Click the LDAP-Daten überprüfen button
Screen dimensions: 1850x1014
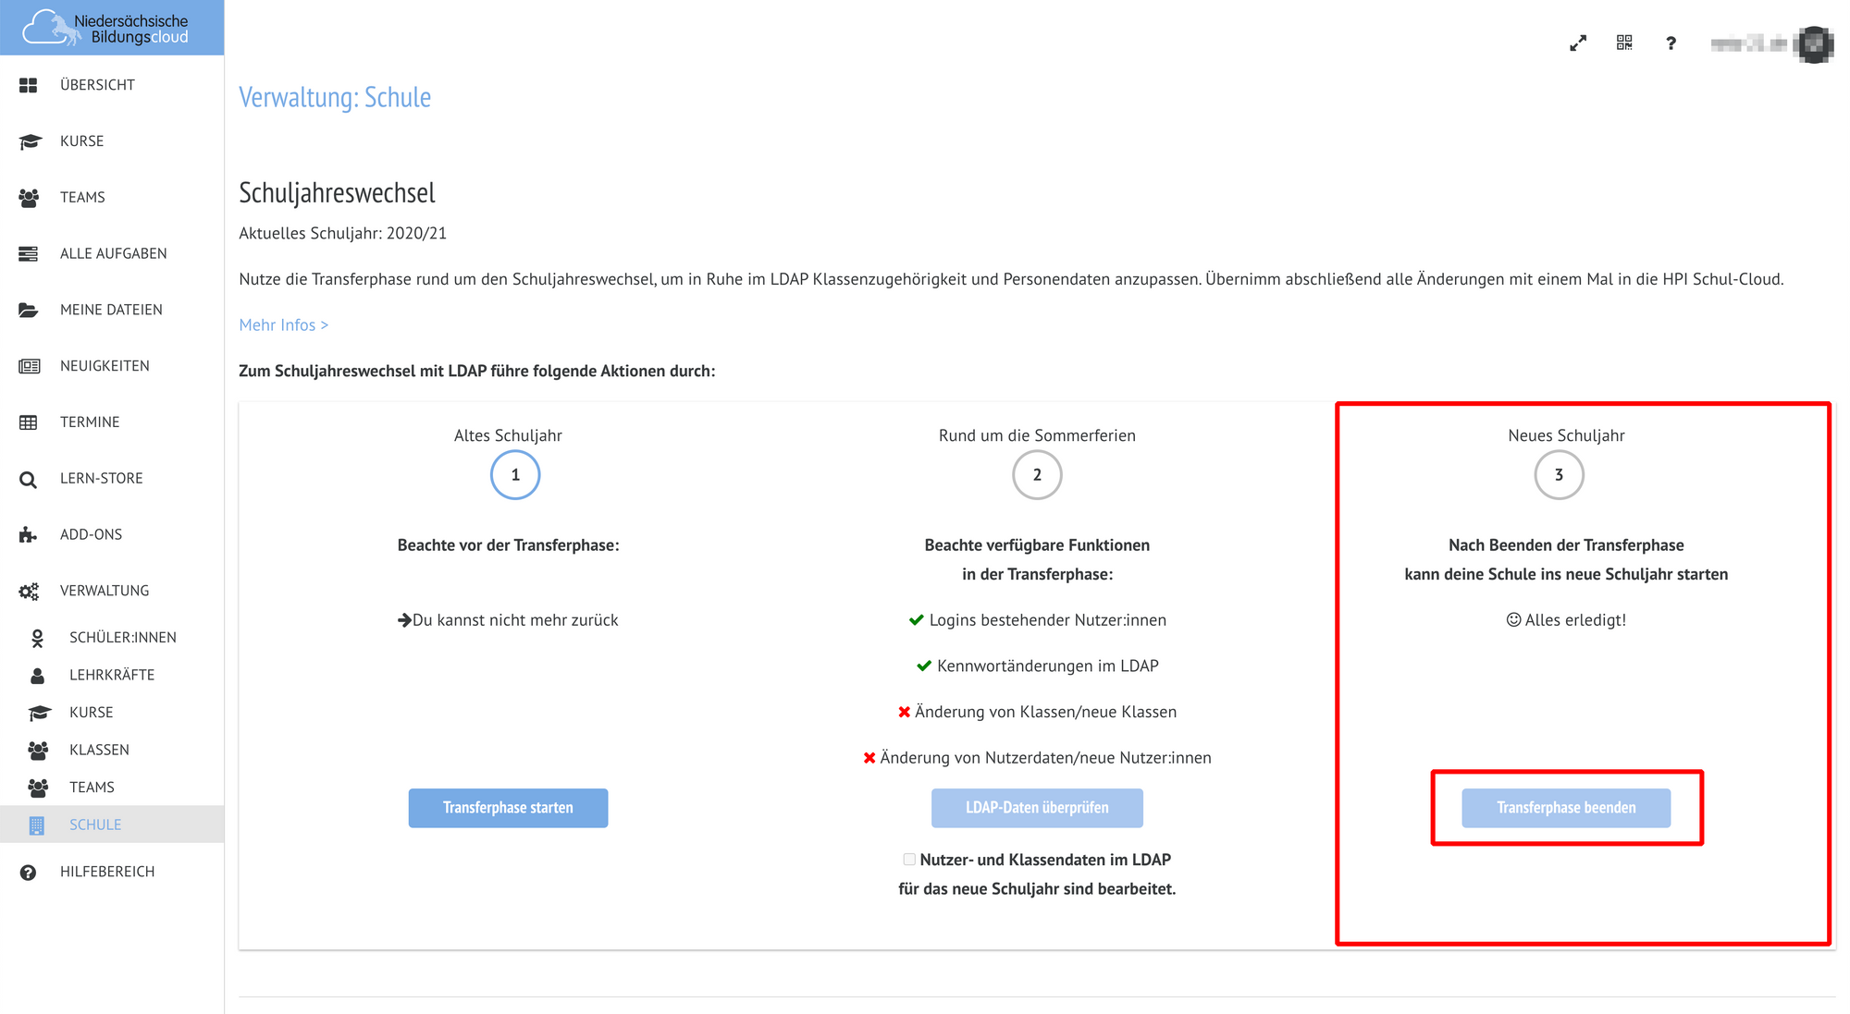pos(1036,808)
